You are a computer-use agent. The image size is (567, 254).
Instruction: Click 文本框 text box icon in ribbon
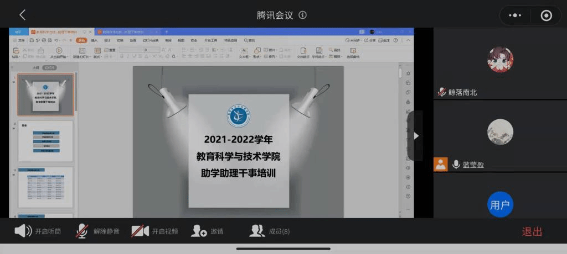click(244, 51)
